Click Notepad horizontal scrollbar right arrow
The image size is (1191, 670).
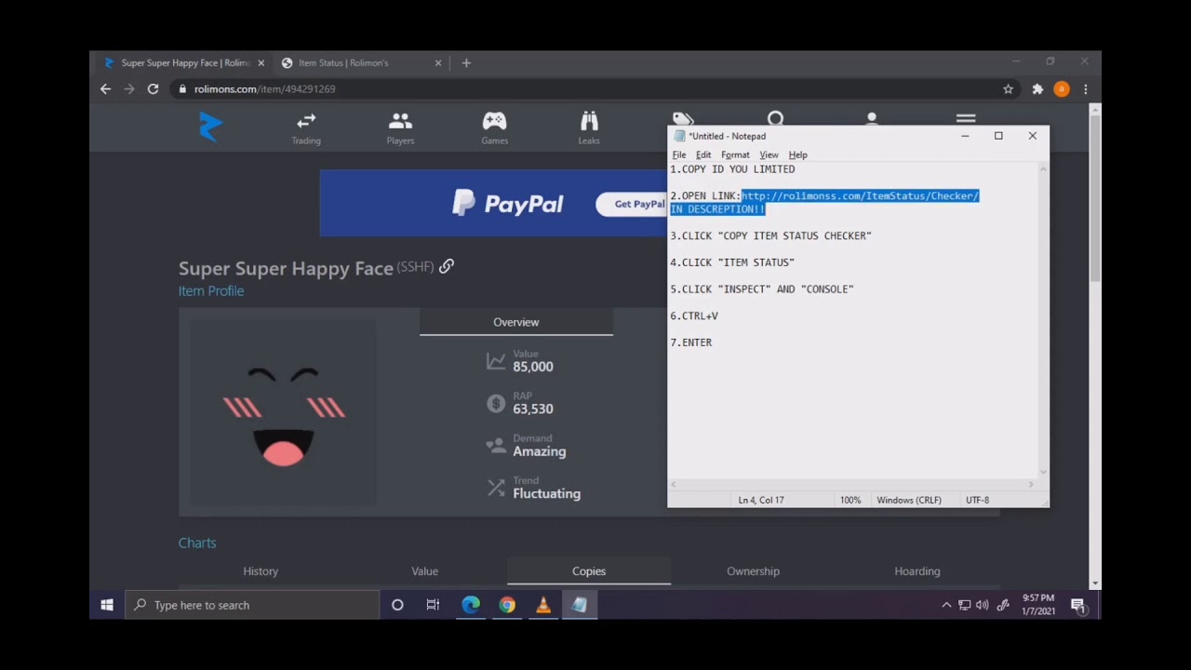pos(1030,484)
